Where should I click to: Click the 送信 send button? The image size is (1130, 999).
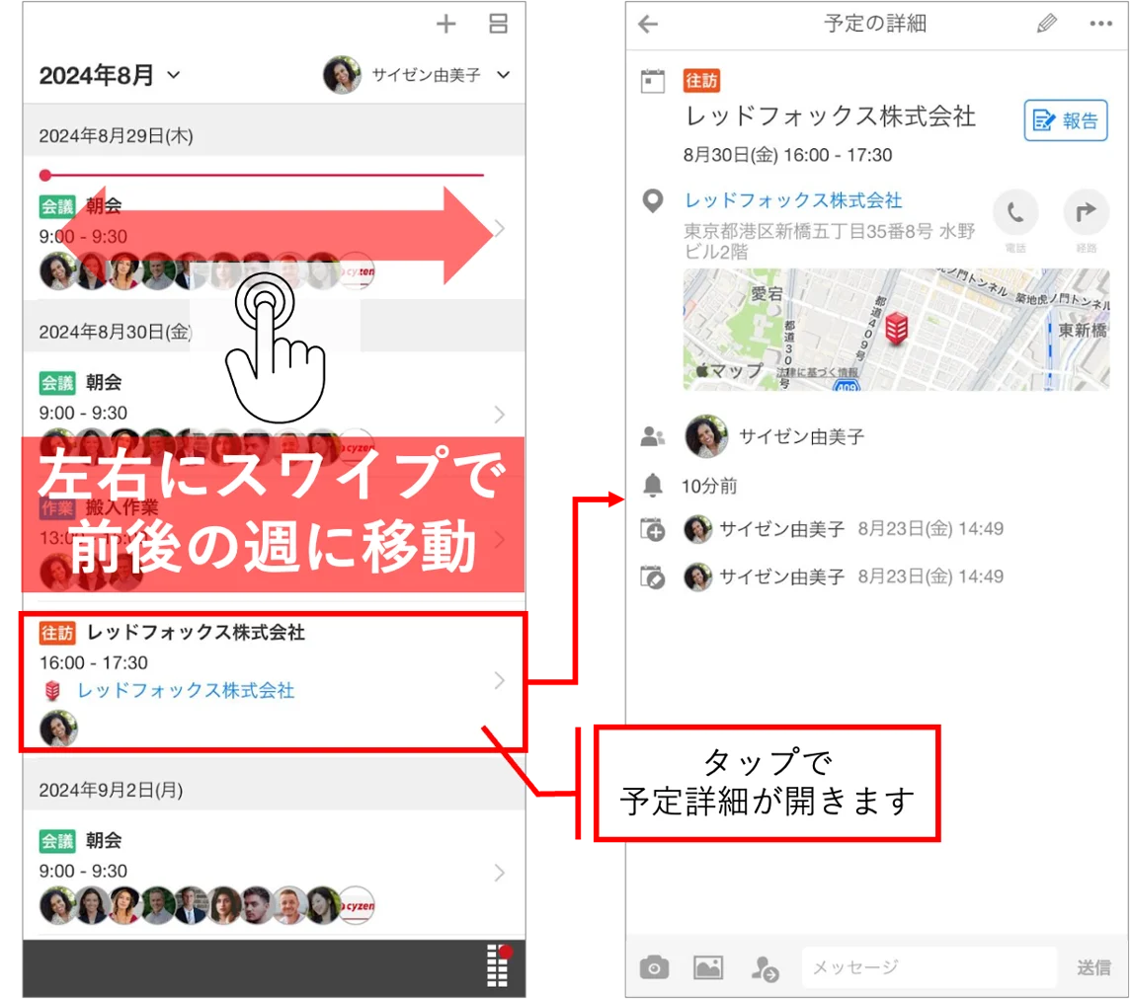click(x=1093, y=967)
